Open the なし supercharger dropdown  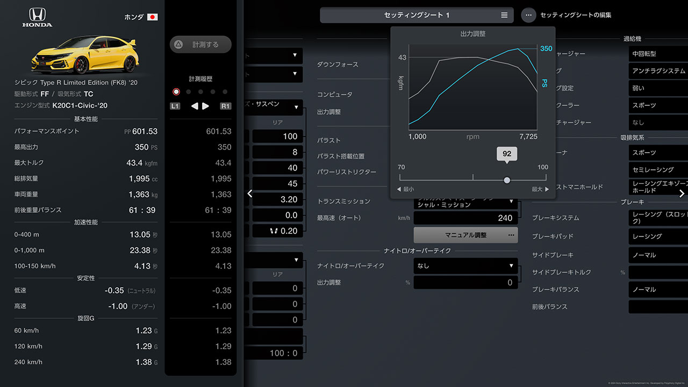(x=658, y=123)
